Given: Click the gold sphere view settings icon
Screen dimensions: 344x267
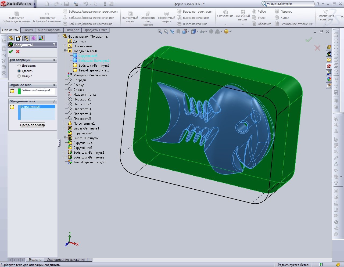Looking at the screenshot, I should [x=226, y=31].
